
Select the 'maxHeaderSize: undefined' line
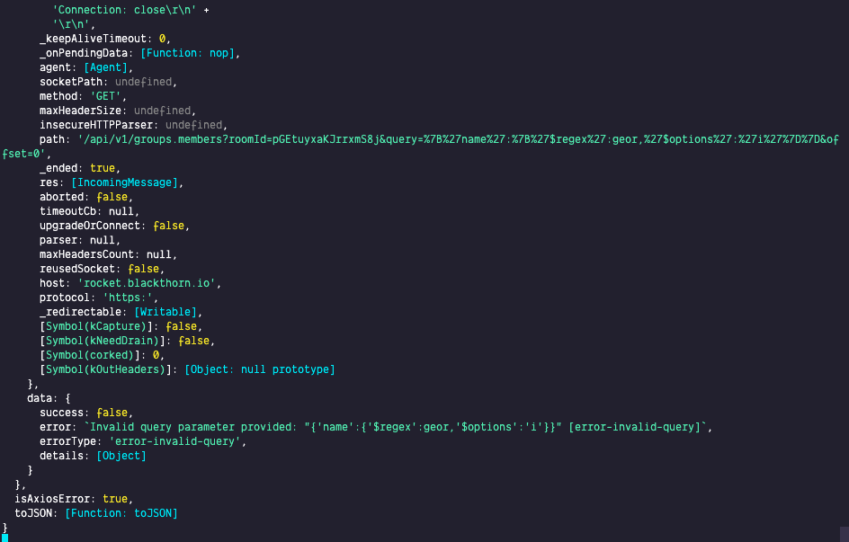[117, 111]
